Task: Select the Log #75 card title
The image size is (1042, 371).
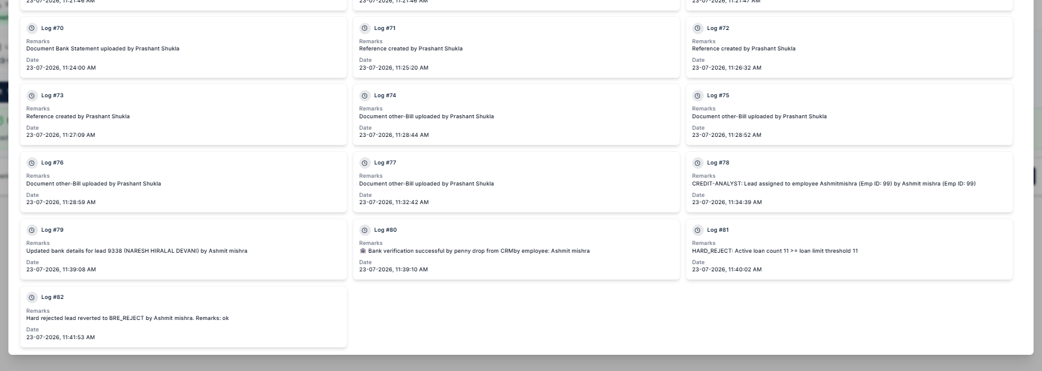Action: [718, 95]
